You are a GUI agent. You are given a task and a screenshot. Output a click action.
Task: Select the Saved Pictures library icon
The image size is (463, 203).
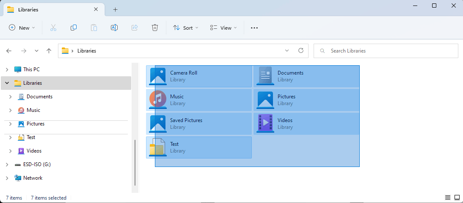(158, 123)
